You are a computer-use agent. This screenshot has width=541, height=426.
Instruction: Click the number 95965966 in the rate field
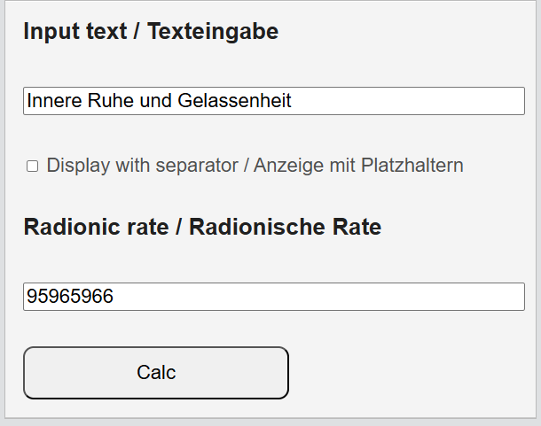tap(70, 297)
